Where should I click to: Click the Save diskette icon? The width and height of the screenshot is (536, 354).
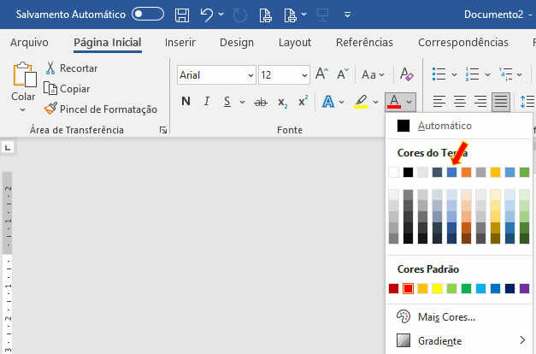[182, 15]
